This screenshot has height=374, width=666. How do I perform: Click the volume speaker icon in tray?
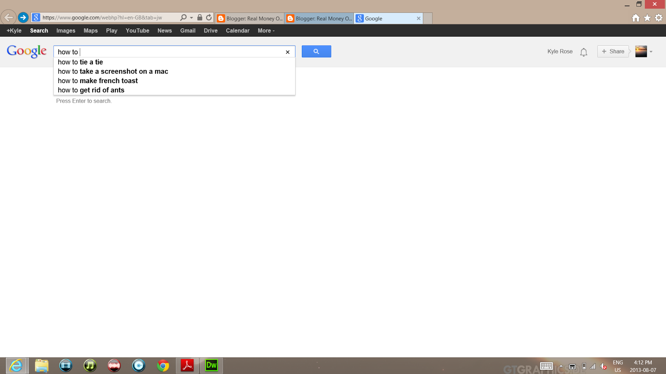click(604, 366)
